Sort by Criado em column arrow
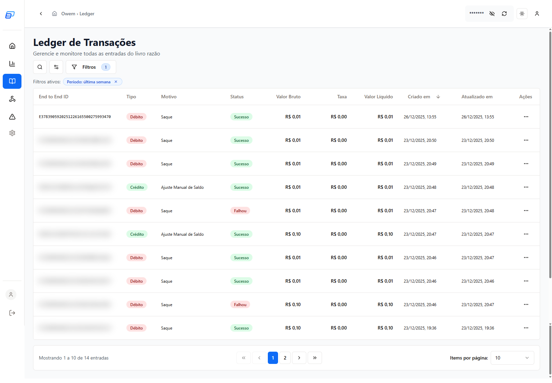The width and height of the screenshot is (552, 383). coord(438,97)
